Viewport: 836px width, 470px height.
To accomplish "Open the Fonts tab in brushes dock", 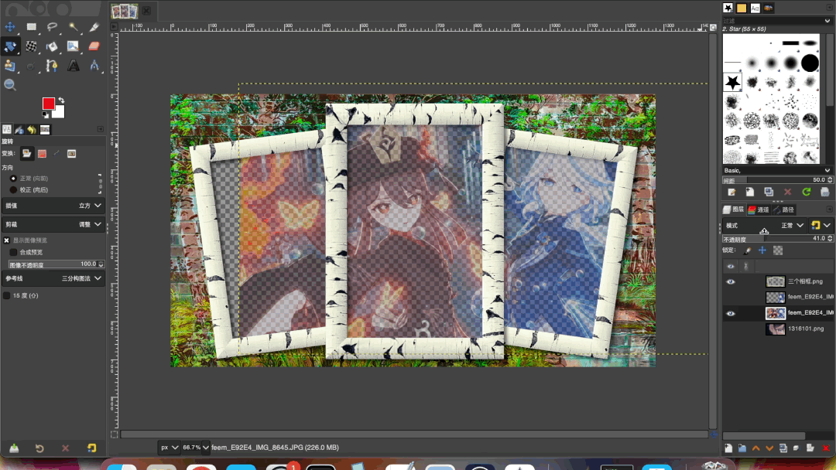I will tap(755, 8).
